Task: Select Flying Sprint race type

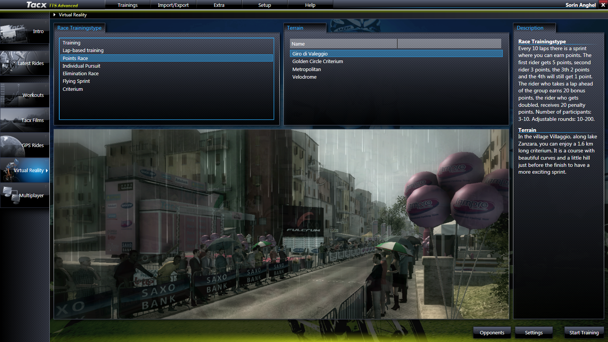Action: click(x=167, y=81)
